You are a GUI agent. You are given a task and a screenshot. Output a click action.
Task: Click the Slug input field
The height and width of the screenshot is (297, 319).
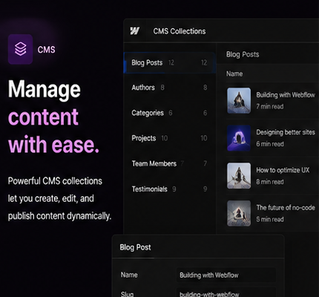pos(226,293)
